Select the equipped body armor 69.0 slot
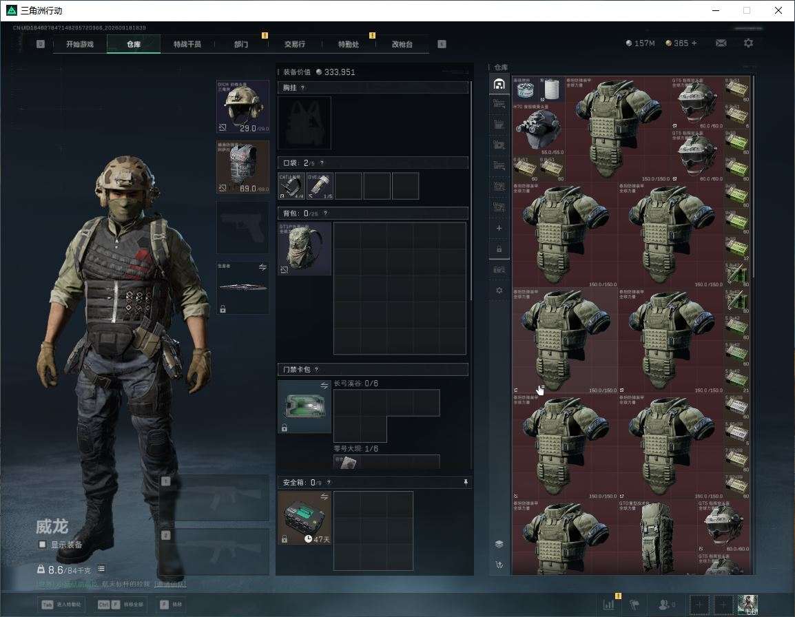795x617 pixels. (243, 167)
